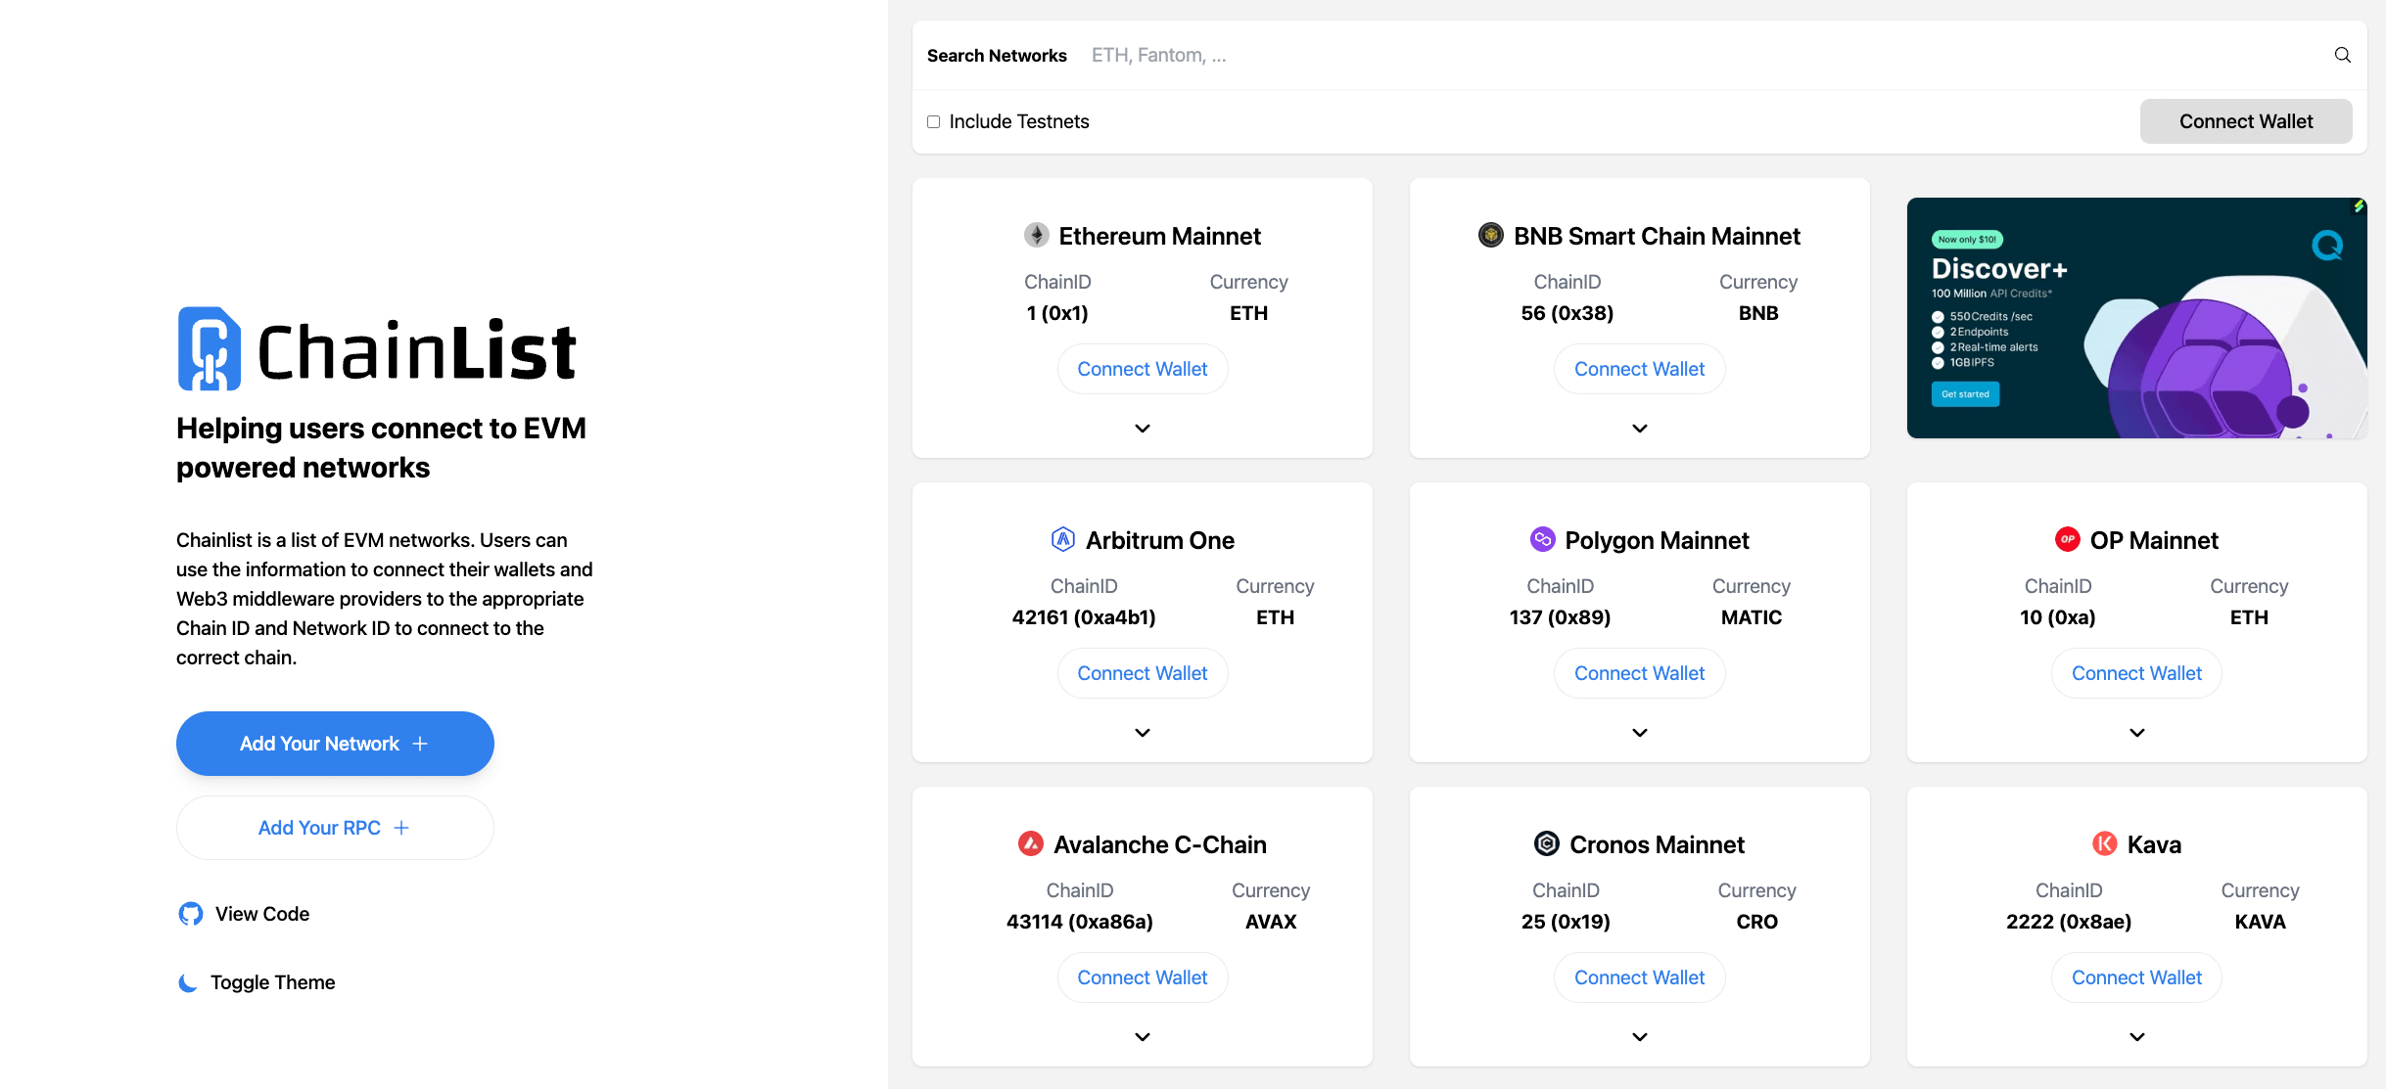Connect wallet to Avalanche C-Chain
Screen dimensions: 2386x1089
(1143, 977)
